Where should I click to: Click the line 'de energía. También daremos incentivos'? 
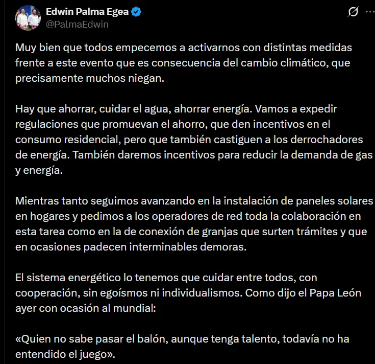click(x=194, y=155)
